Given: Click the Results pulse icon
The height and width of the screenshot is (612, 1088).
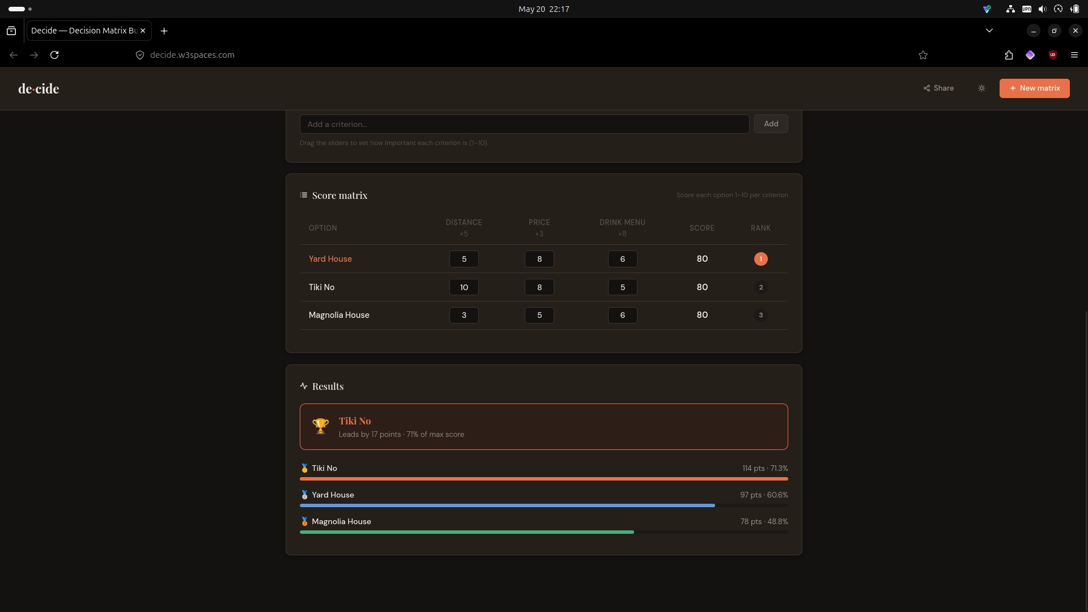Looking at the screenshot, I should click(304, 386).
